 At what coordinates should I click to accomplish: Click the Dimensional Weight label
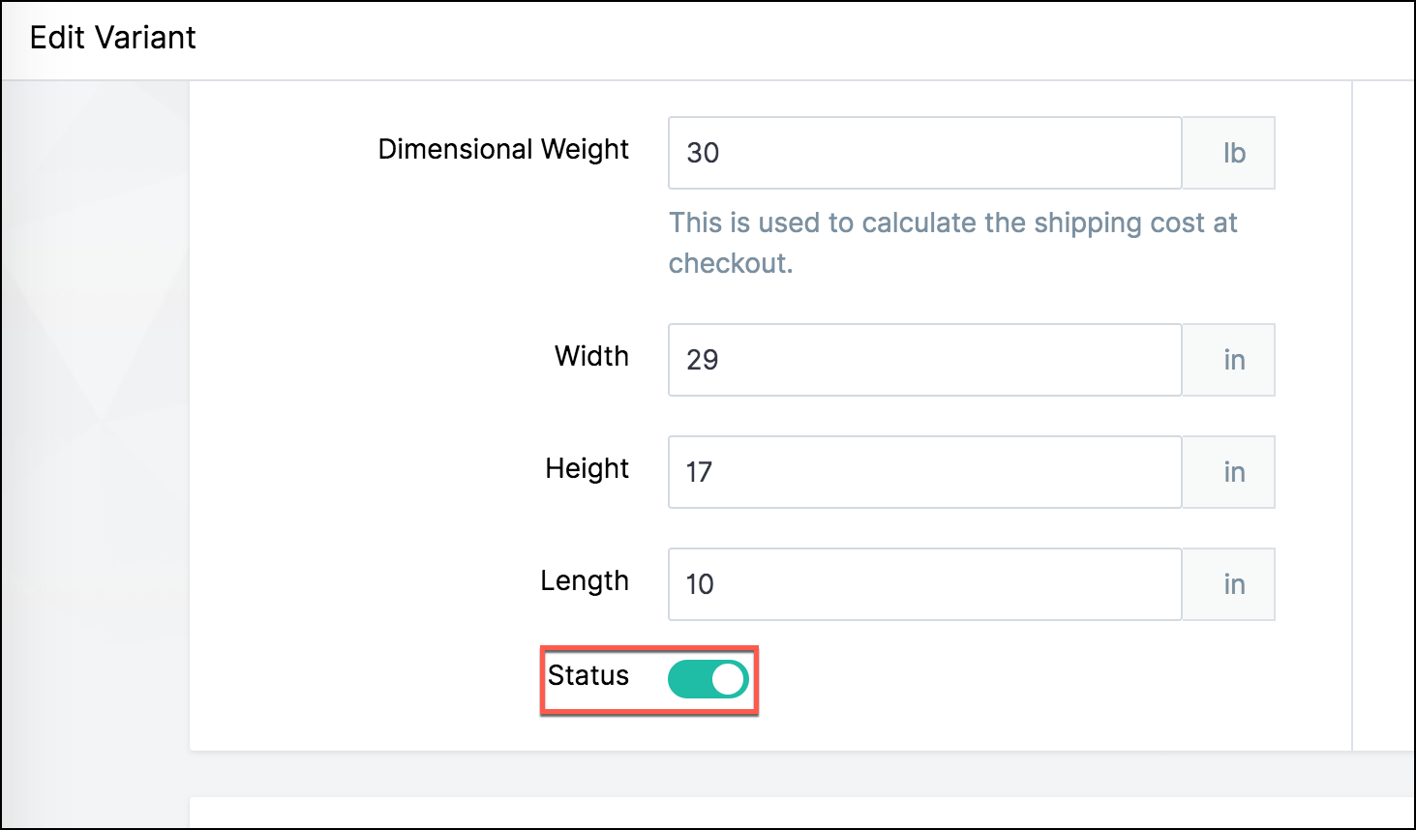point(503,149)
